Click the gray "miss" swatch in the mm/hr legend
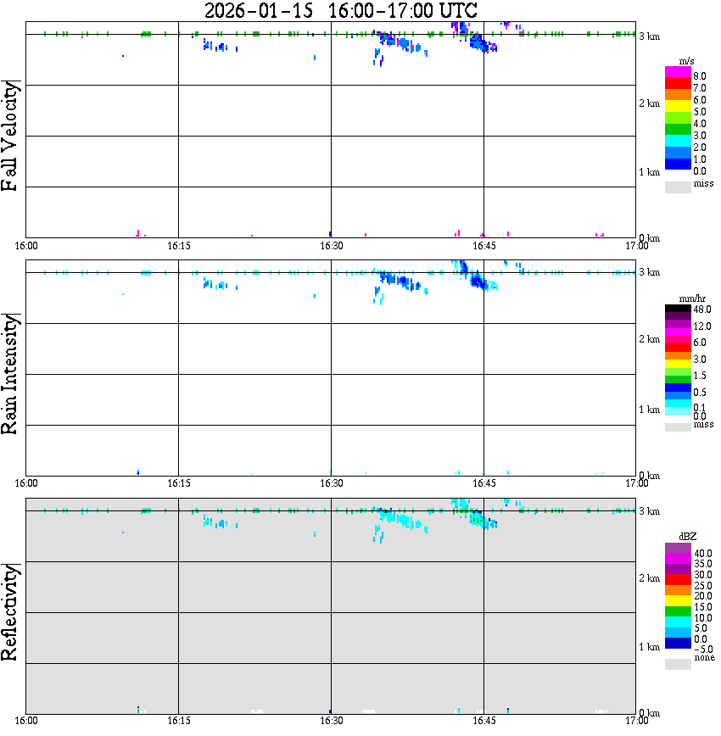 click(x=678, y=427)
